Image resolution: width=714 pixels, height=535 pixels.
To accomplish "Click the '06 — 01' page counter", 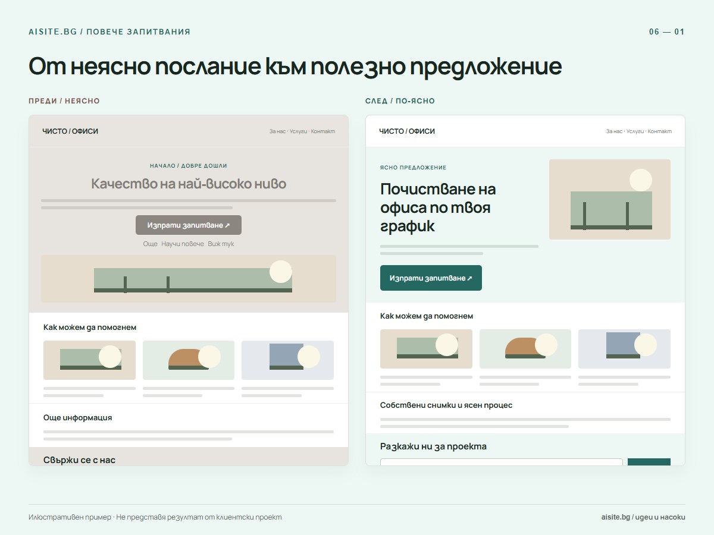I will (x=667, y=32).
